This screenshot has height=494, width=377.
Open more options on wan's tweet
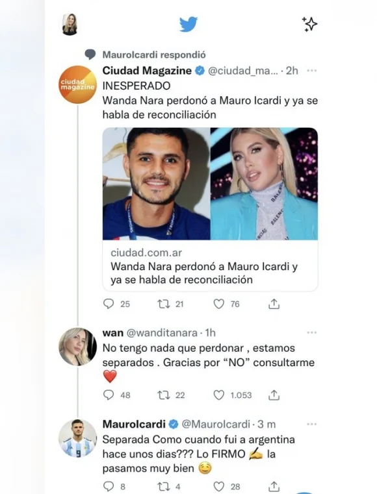pyautogui.click(x=311, y=333)
